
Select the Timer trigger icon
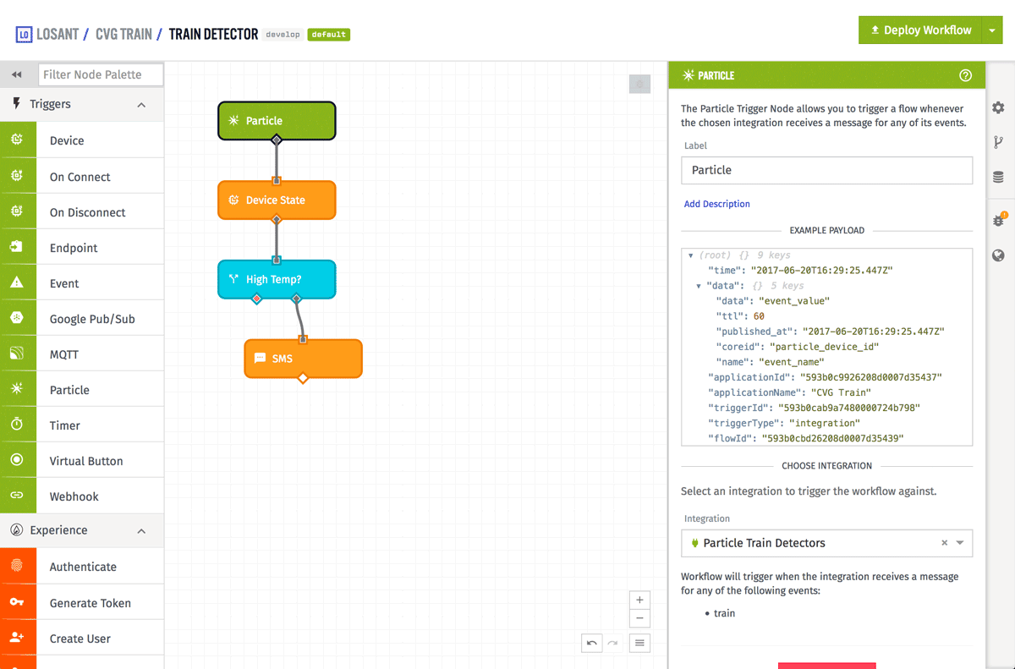pyautogui.click(x=18, y=425)
